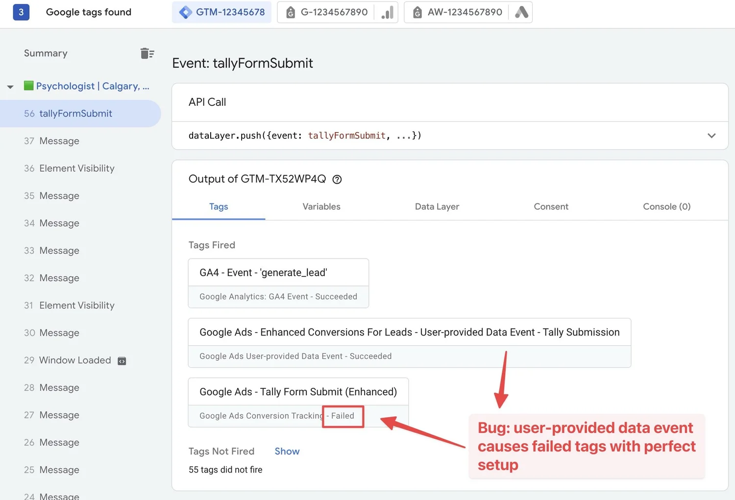
Task: Select the 37 Message event
Action: 59,141
